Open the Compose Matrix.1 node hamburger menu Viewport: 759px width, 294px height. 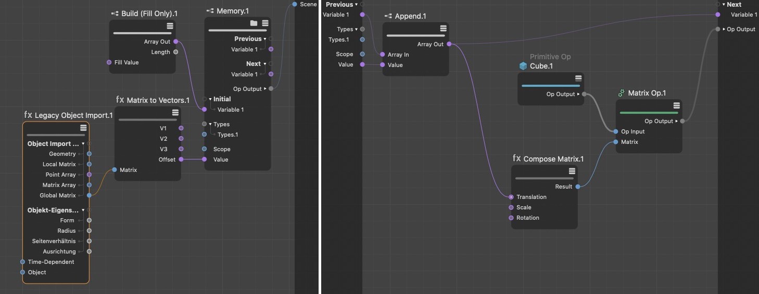pos(572,171)
